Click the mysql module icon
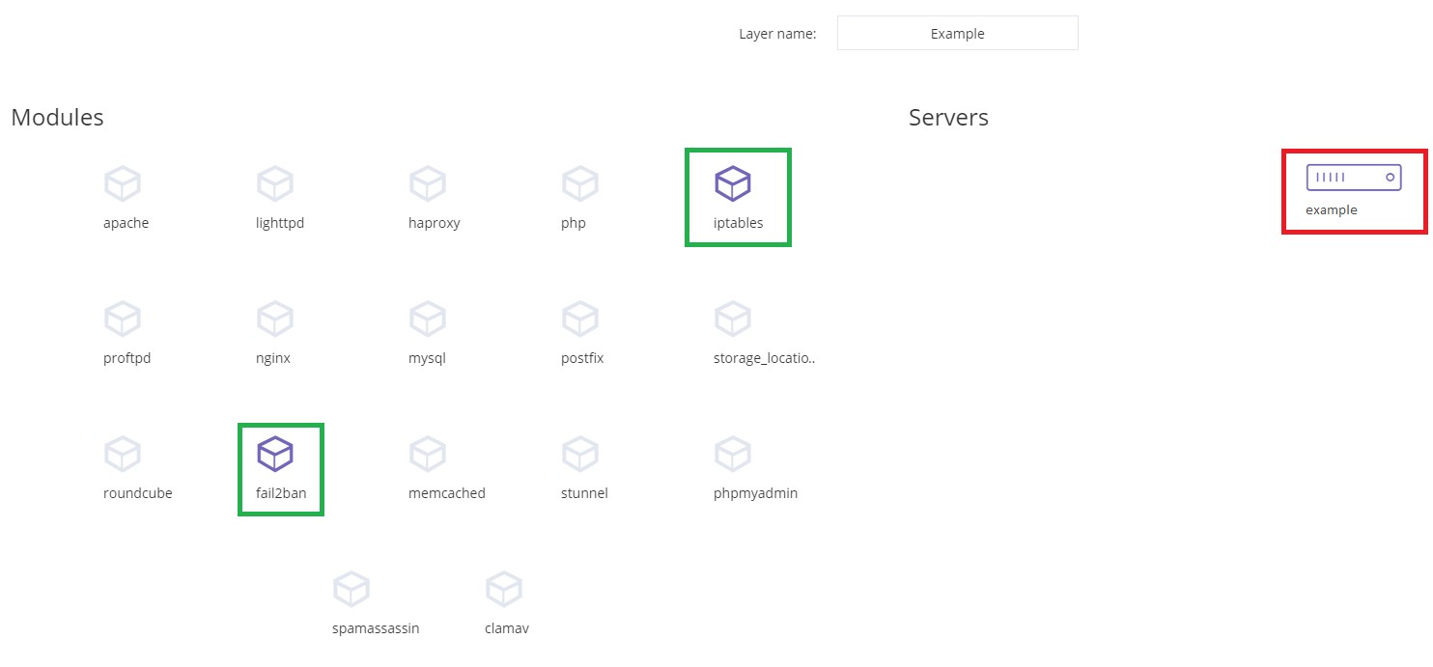Viewport: 1433px width, 667px height. click(428, 319)
